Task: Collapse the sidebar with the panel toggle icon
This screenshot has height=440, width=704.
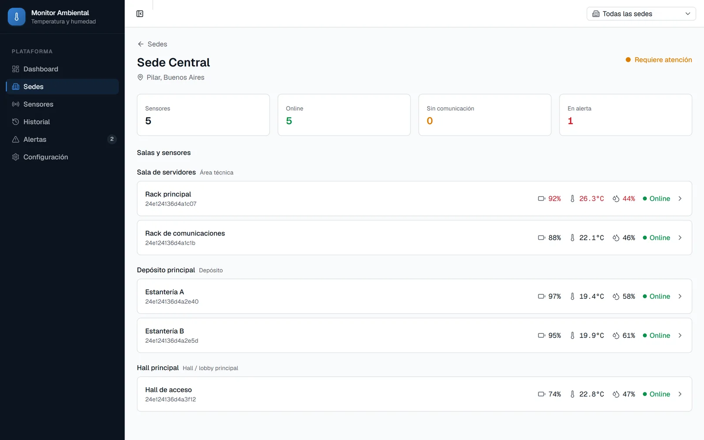Action: point(140,14)
